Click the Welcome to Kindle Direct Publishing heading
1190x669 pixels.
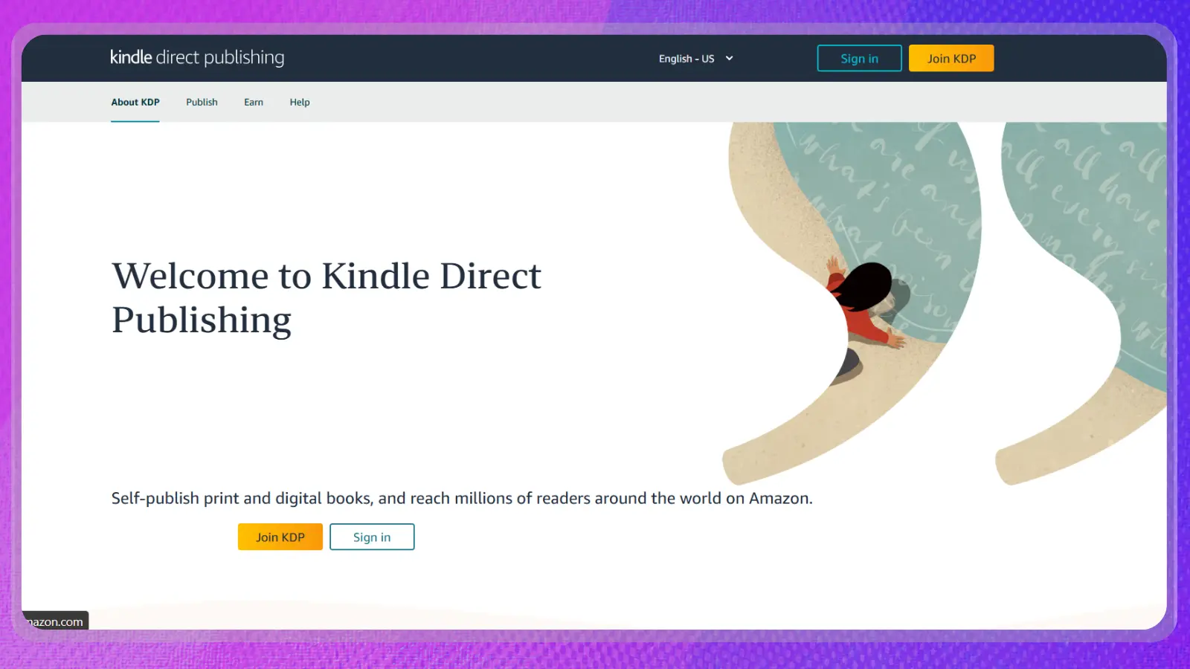[327, 298]
